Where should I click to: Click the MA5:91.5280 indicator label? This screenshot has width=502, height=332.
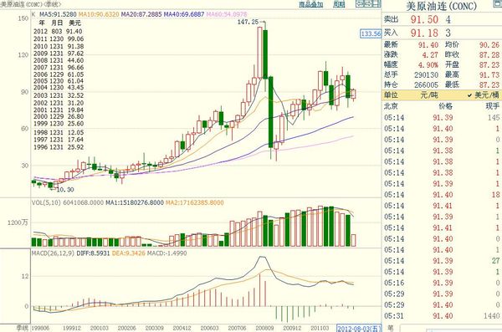point(58,14)
